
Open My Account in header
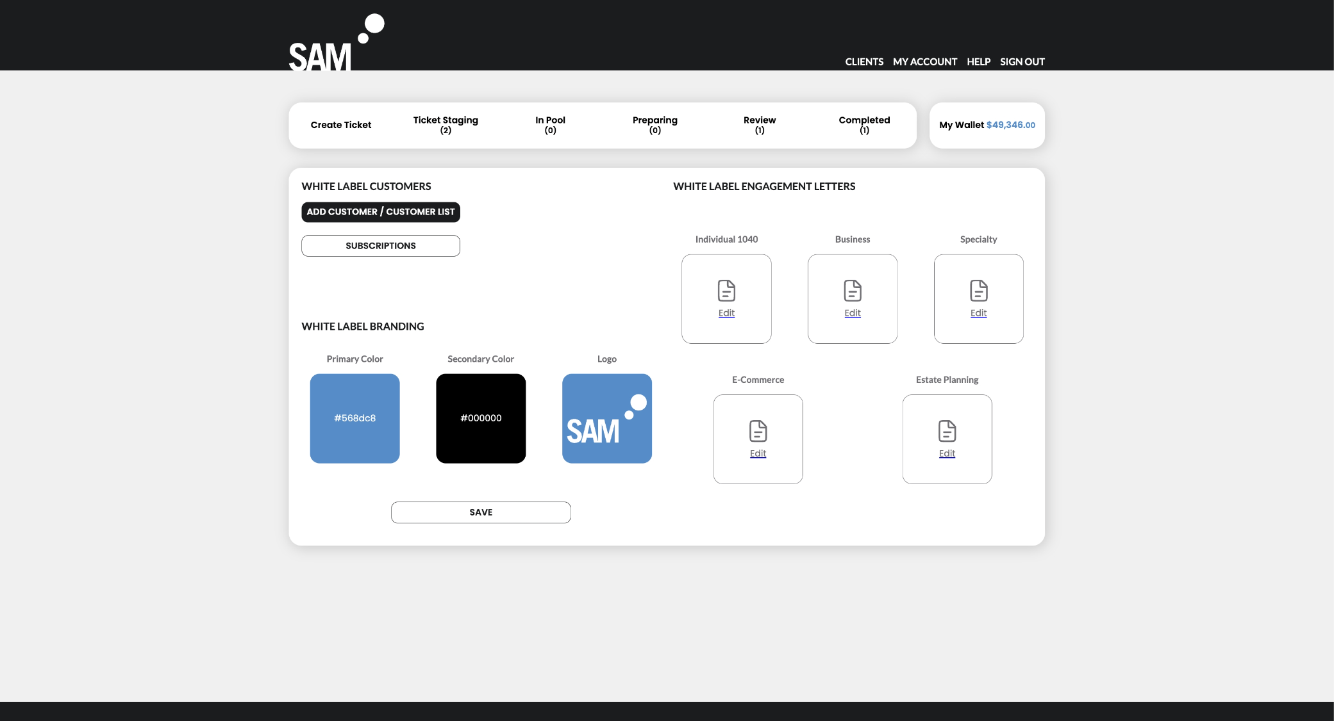pos(924,61)
